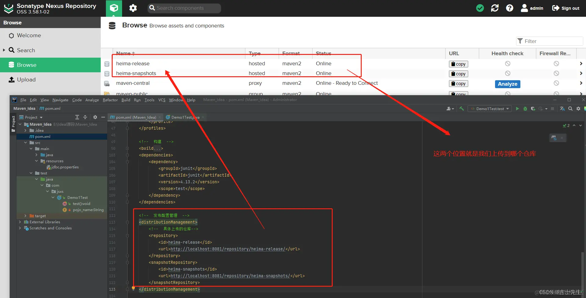Open Search Everywhere magnifier in IDE toolbar

570,109
